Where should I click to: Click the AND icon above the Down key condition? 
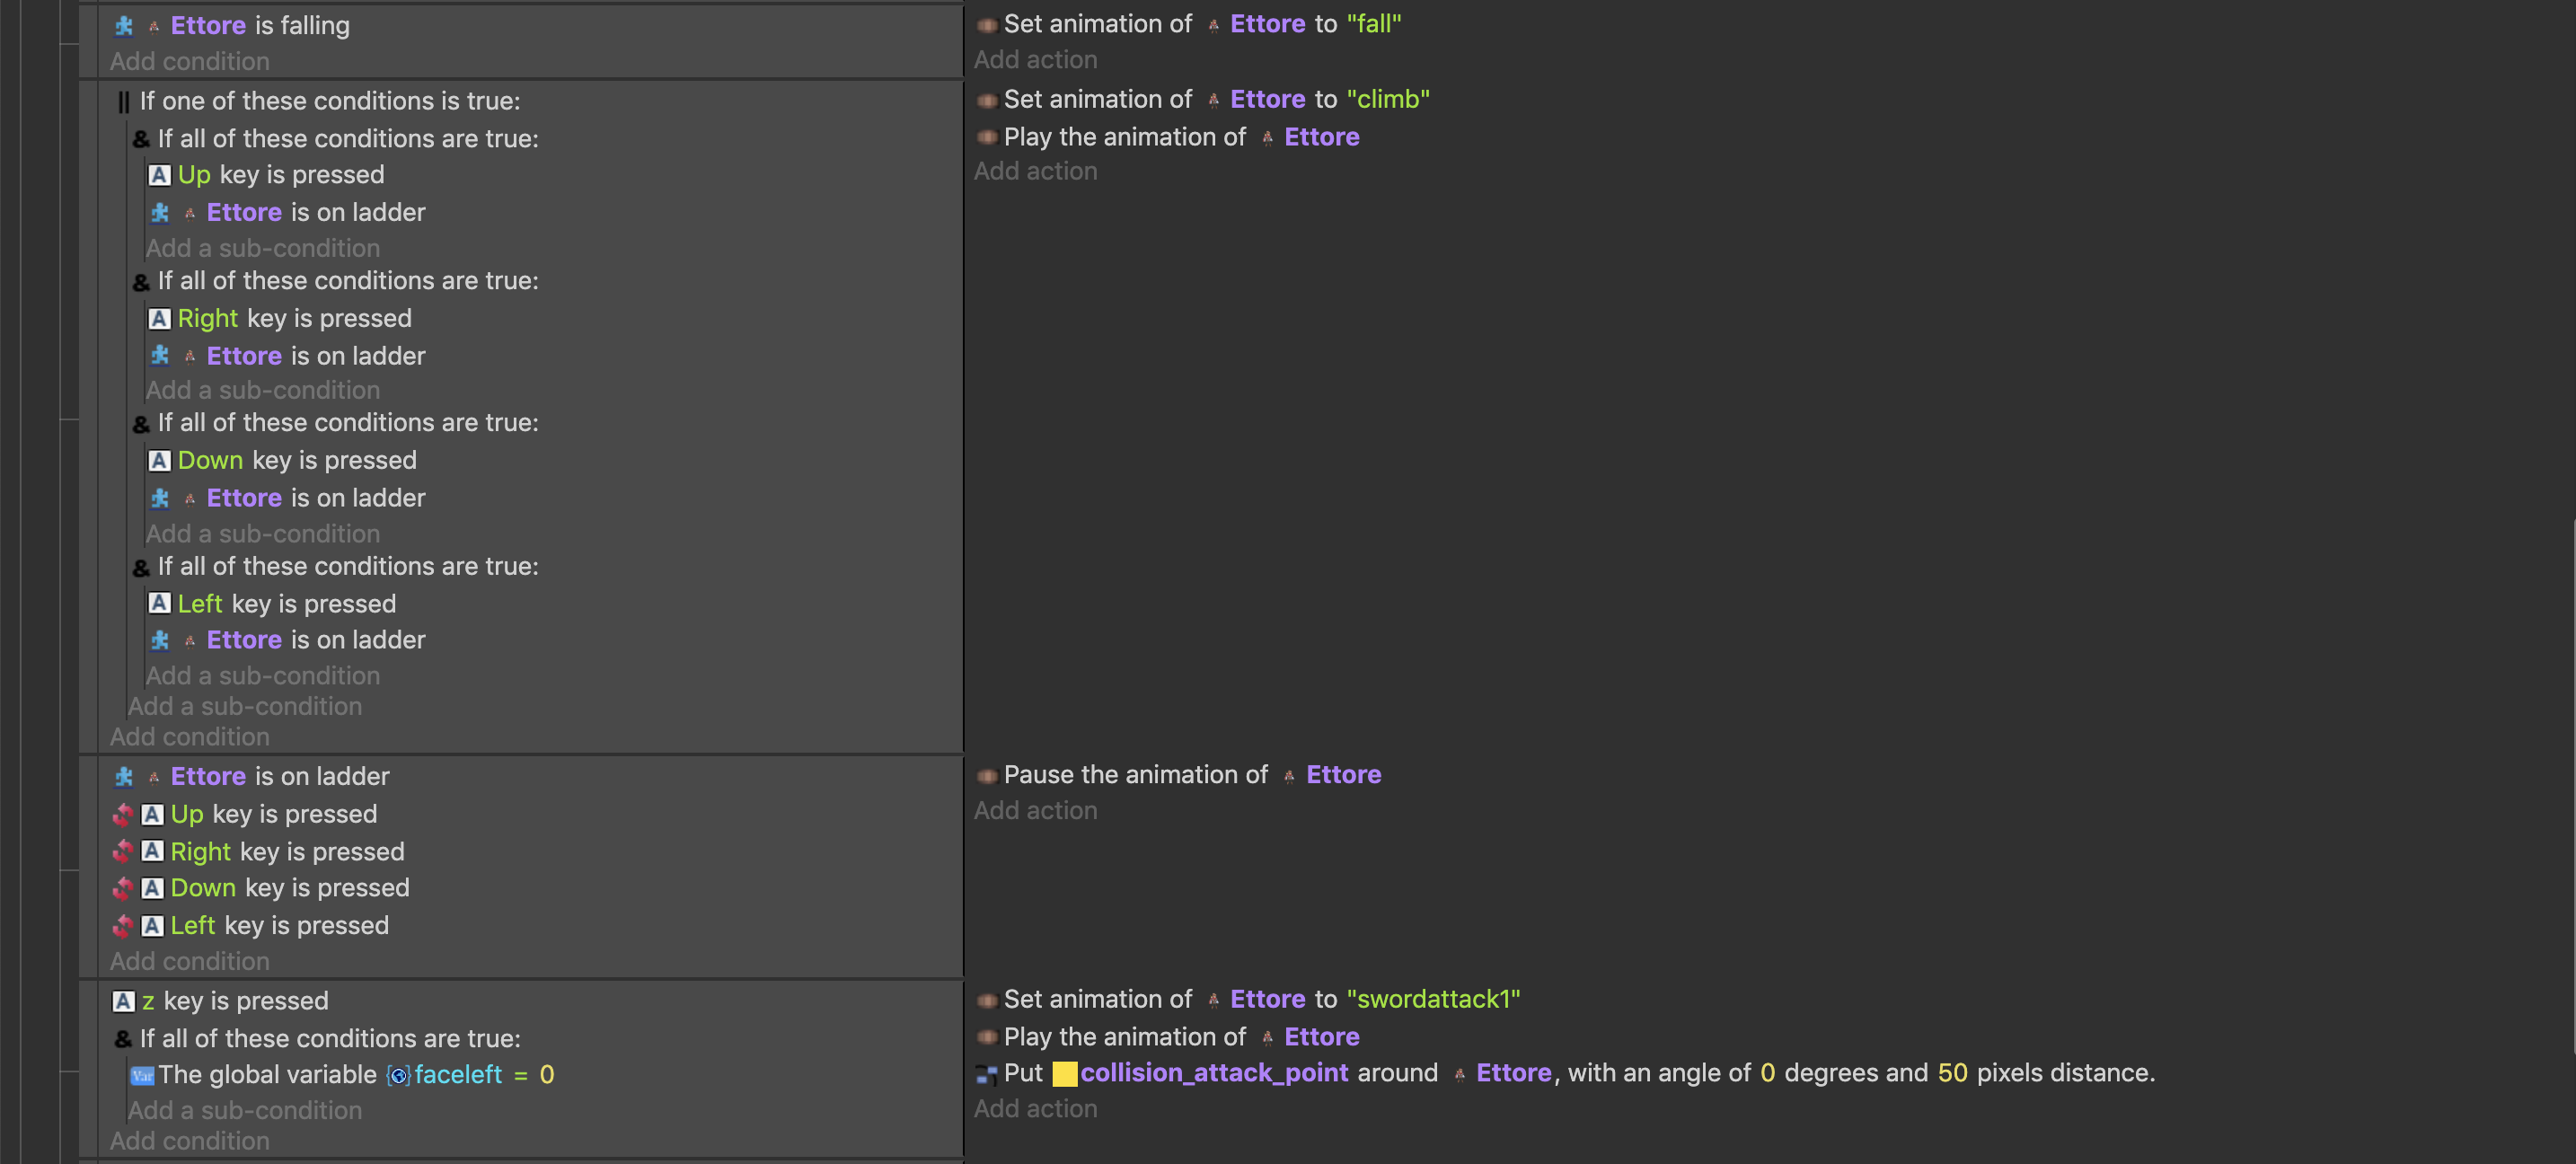[142, 424]
